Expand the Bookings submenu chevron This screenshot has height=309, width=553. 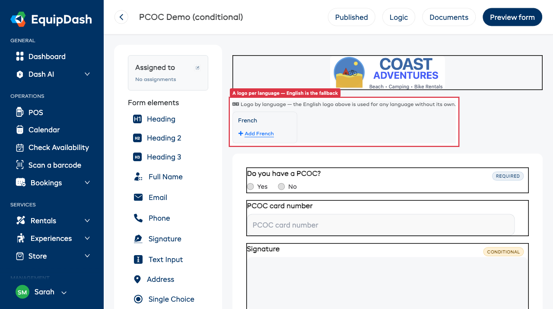pos(87,183)
